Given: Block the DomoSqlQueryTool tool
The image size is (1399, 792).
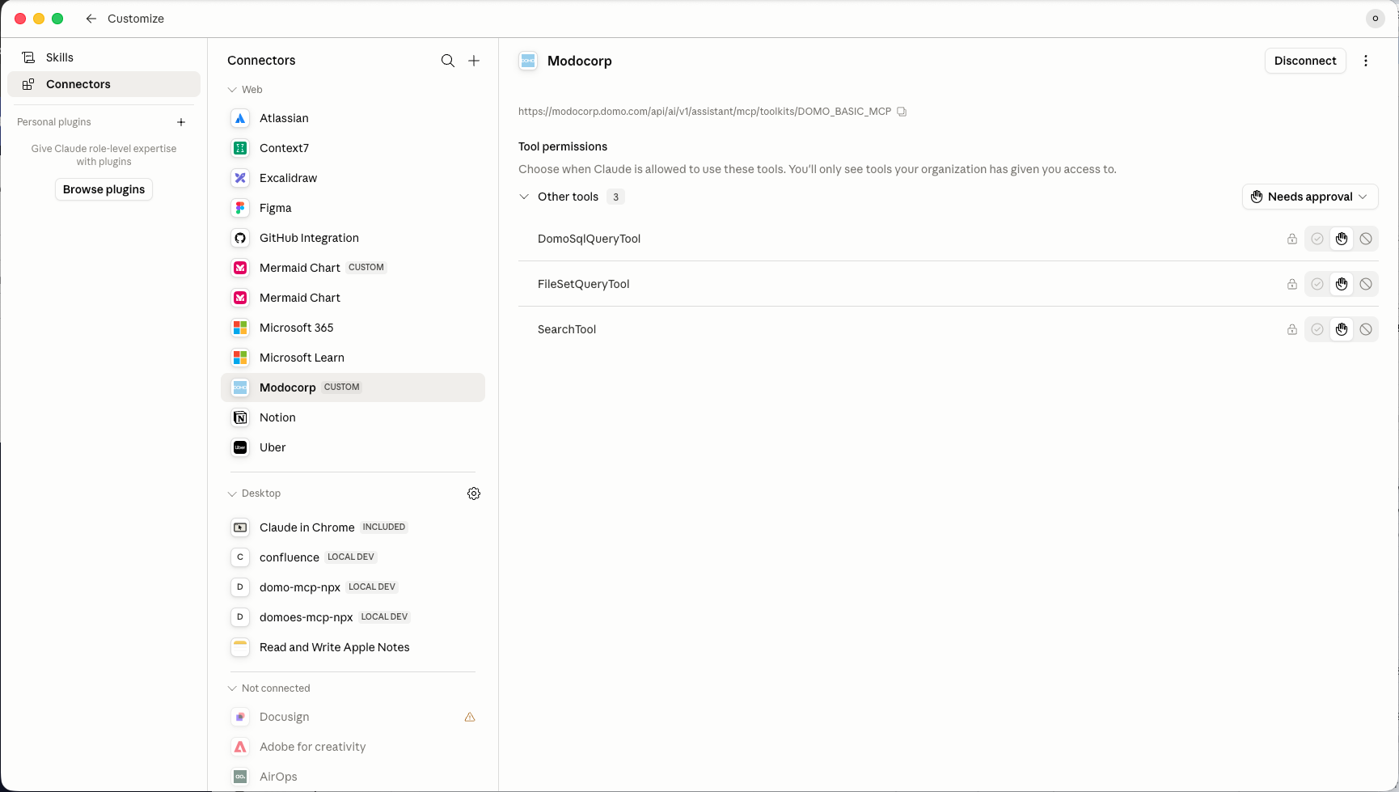Looking at the screenshot, I should pos(1366,239).
